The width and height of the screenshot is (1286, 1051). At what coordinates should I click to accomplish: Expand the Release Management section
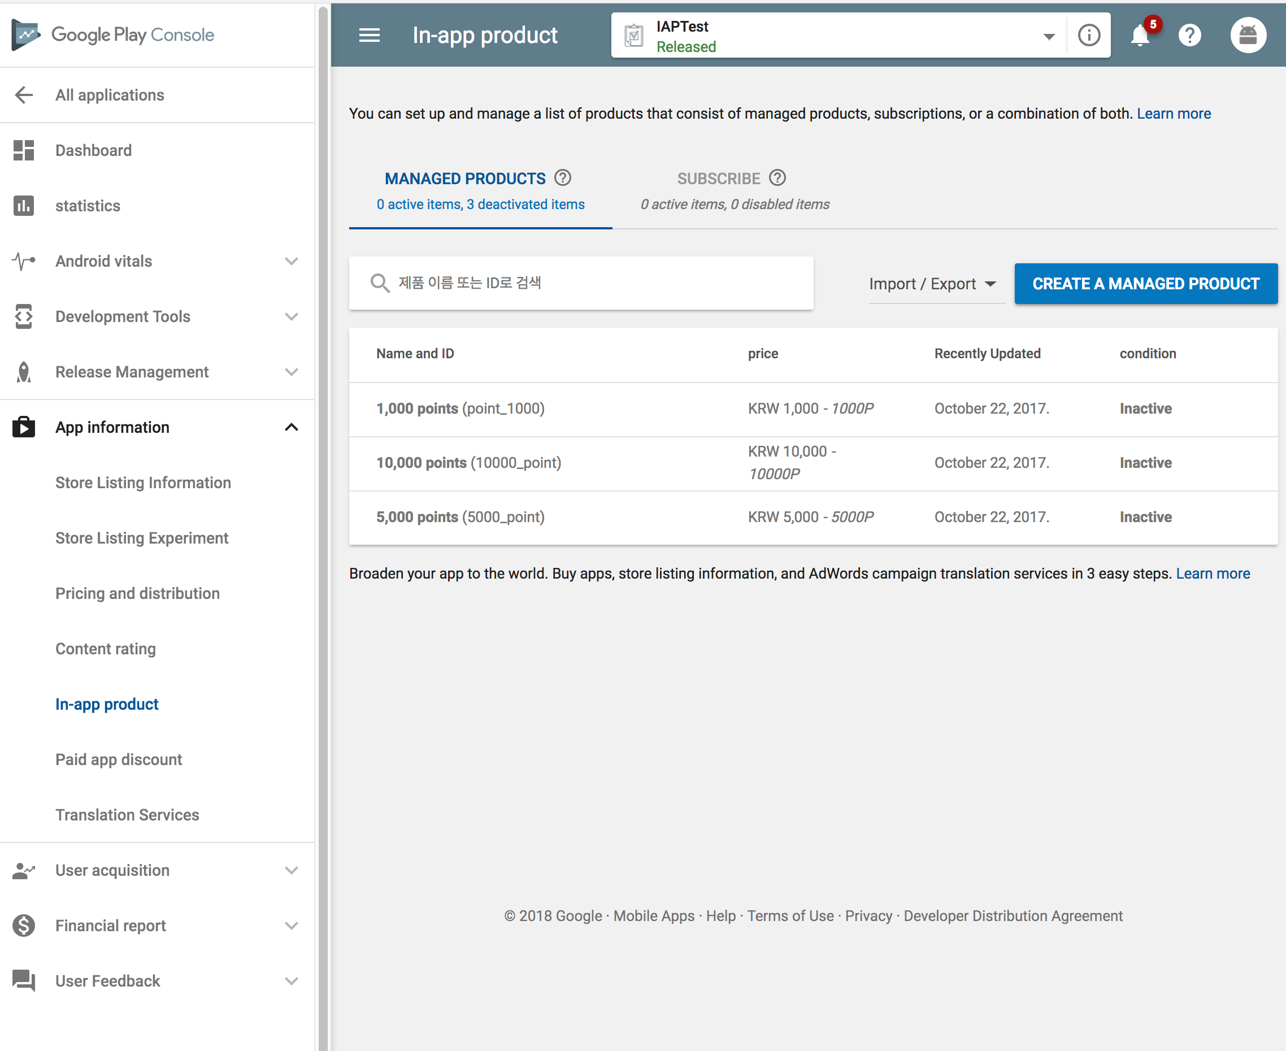(291, 372)
